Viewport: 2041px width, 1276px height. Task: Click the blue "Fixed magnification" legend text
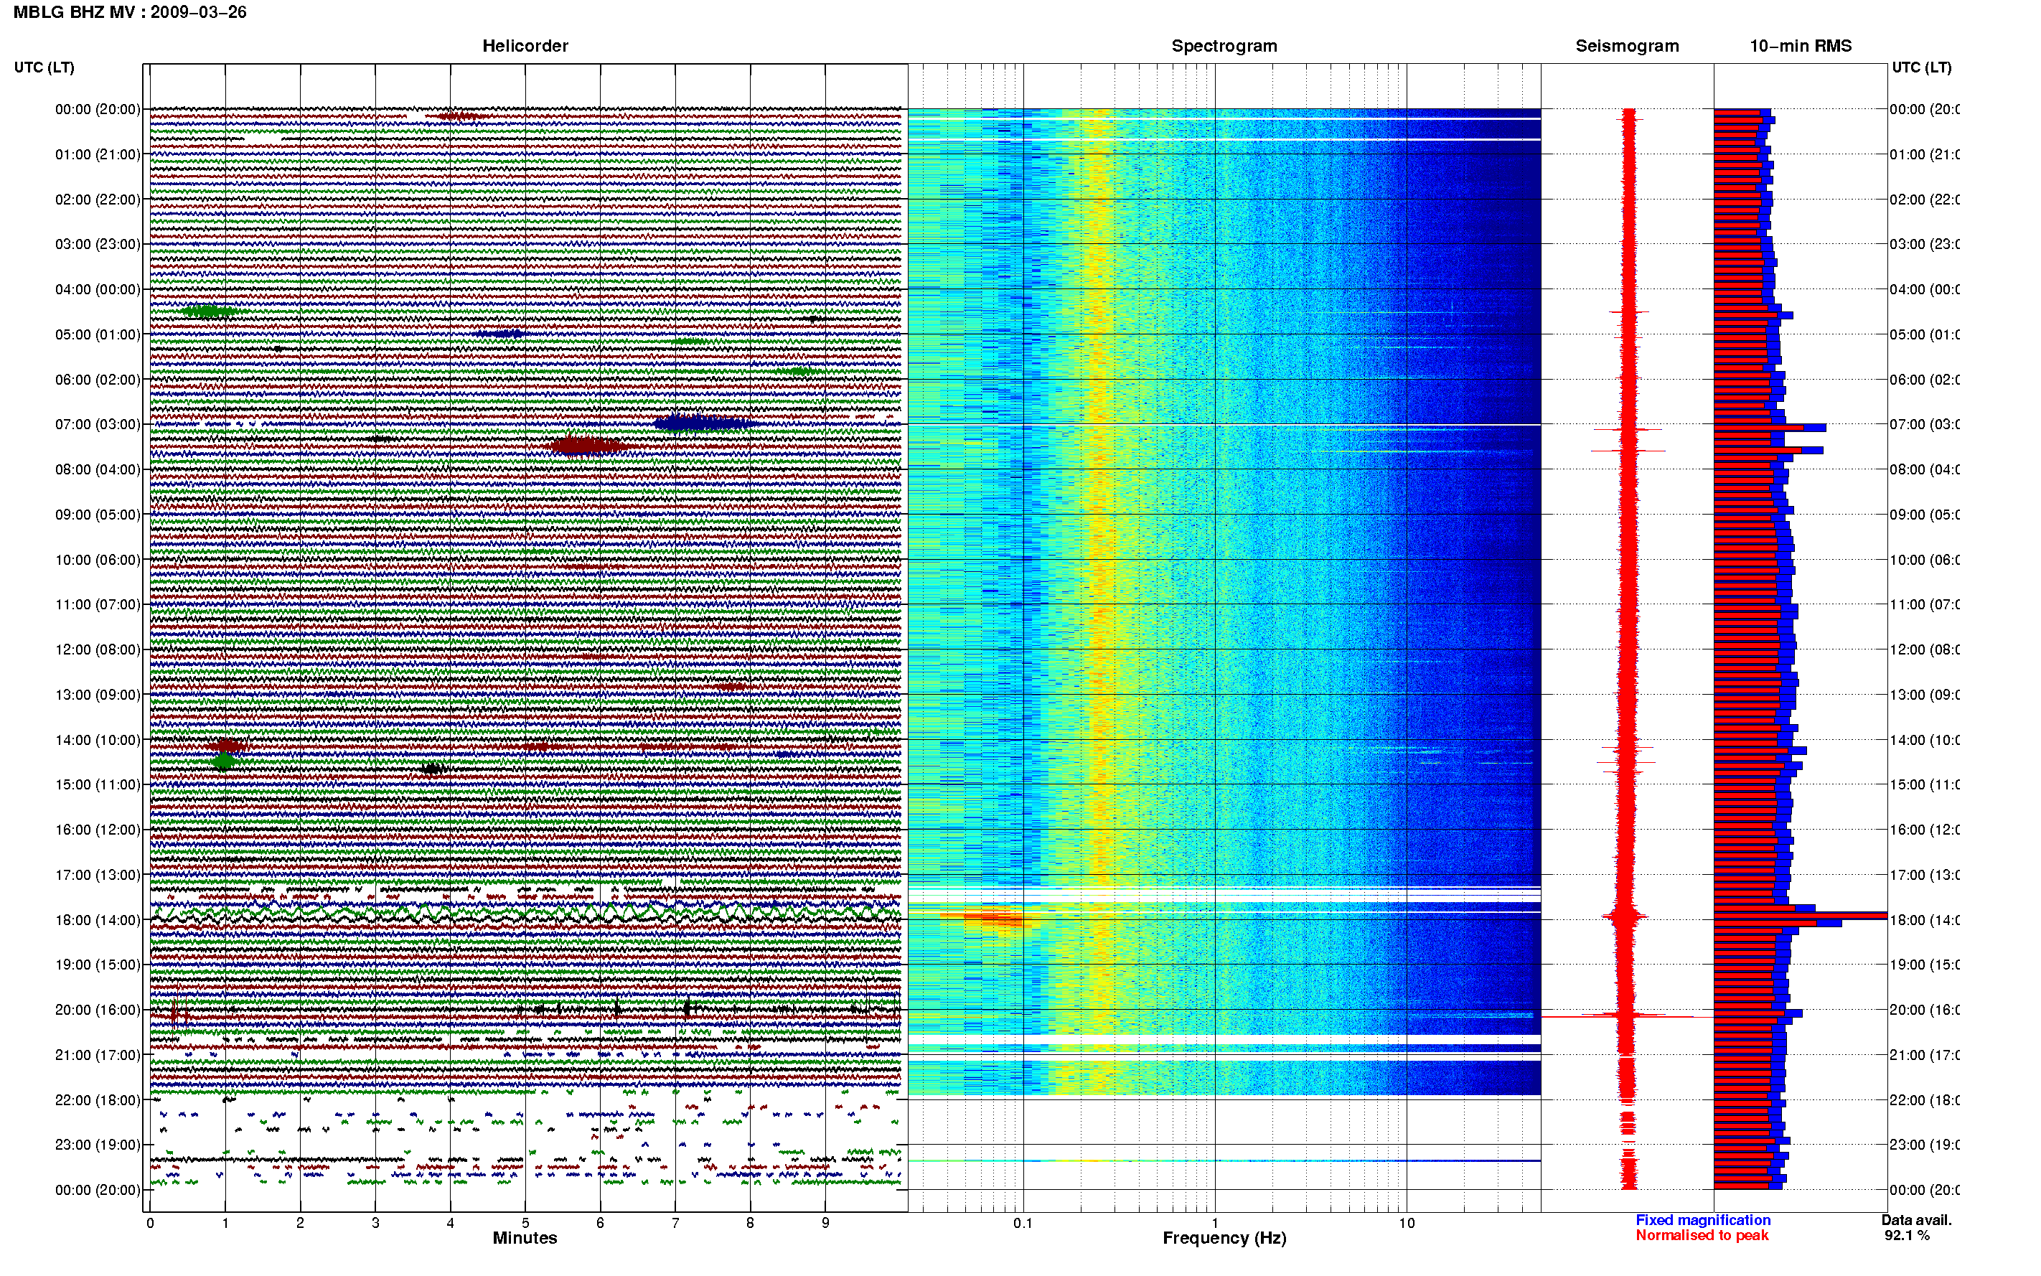point(1703,1219)
